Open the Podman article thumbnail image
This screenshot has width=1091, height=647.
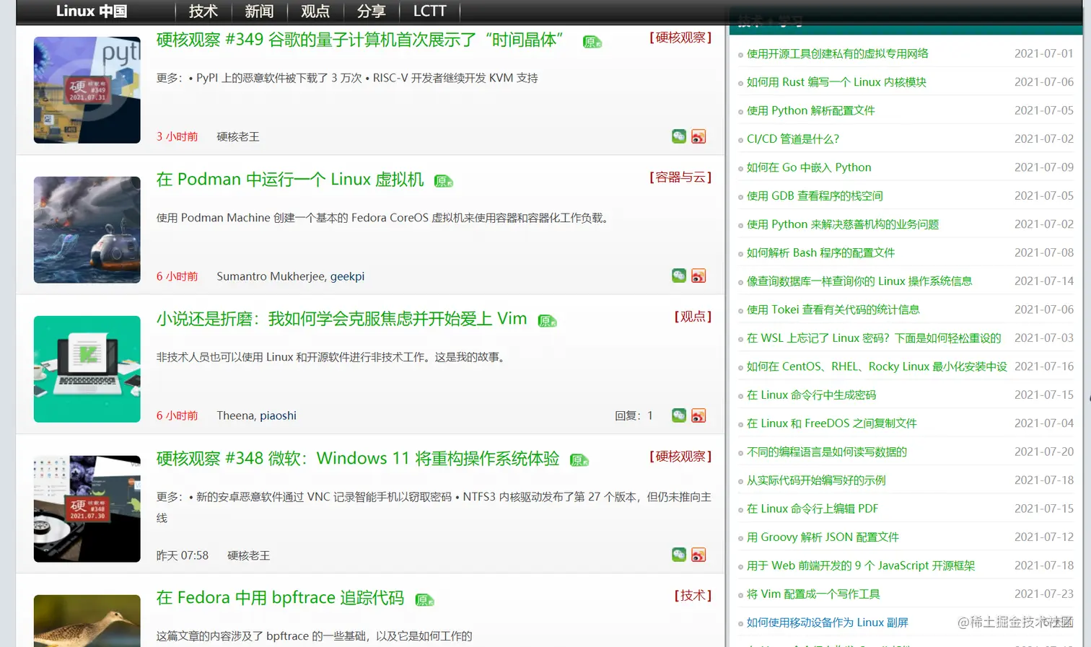click(x=87, y=229)
